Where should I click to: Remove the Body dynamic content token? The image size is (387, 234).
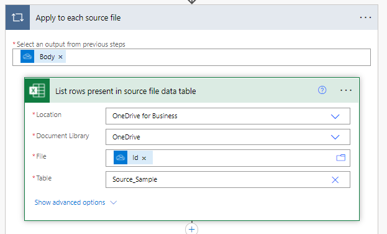(60, 57)
